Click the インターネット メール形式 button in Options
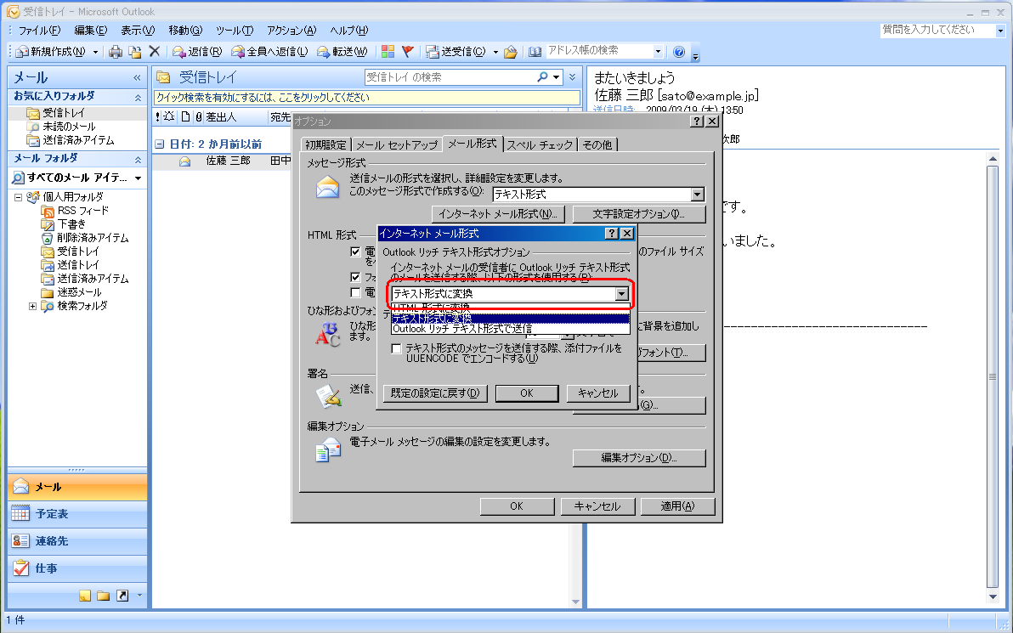This screenshot has width=1013, height=633. pyautogui.click(x=498, y=214)
